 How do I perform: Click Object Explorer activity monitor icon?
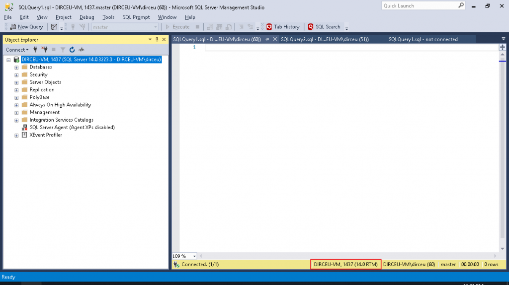(x=82, y=50)
